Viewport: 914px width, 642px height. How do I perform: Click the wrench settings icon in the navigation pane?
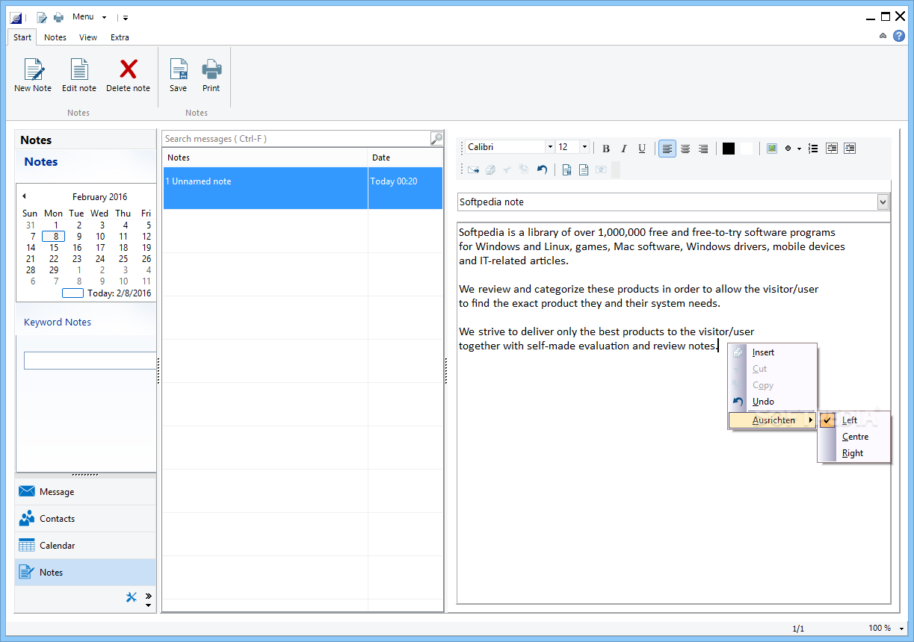132,596
